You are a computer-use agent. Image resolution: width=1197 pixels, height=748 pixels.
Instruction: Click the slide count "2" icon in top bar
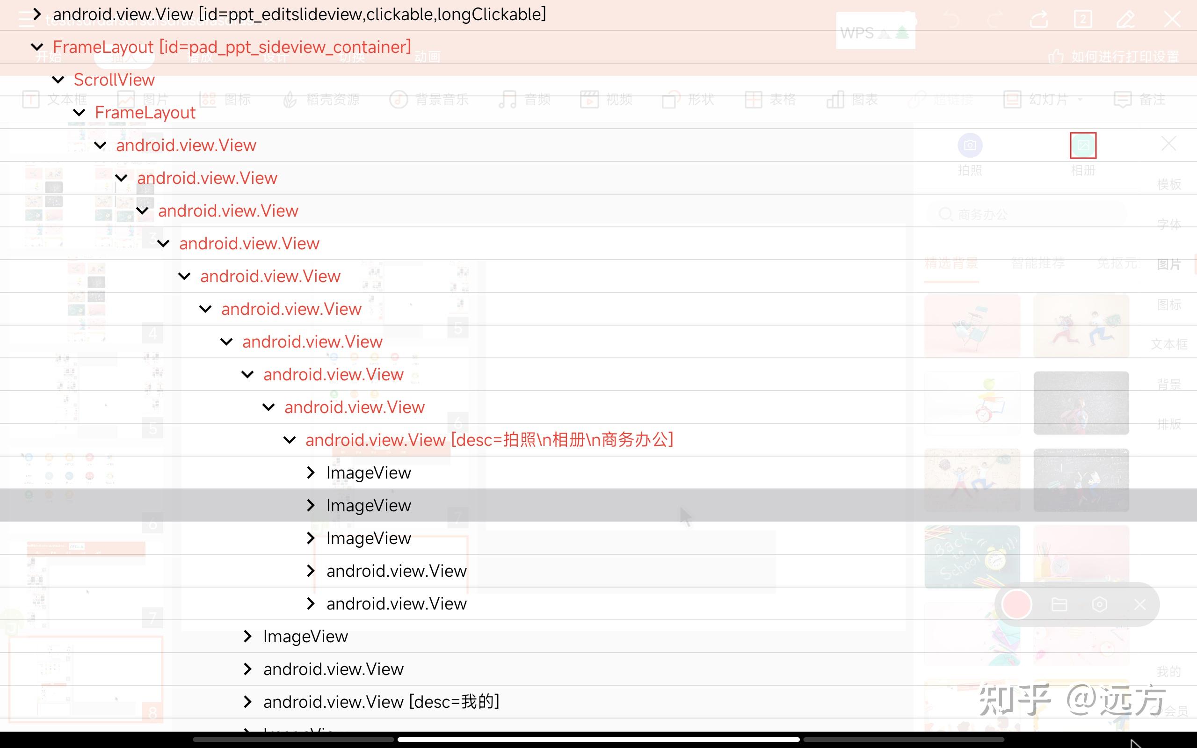1083,20
